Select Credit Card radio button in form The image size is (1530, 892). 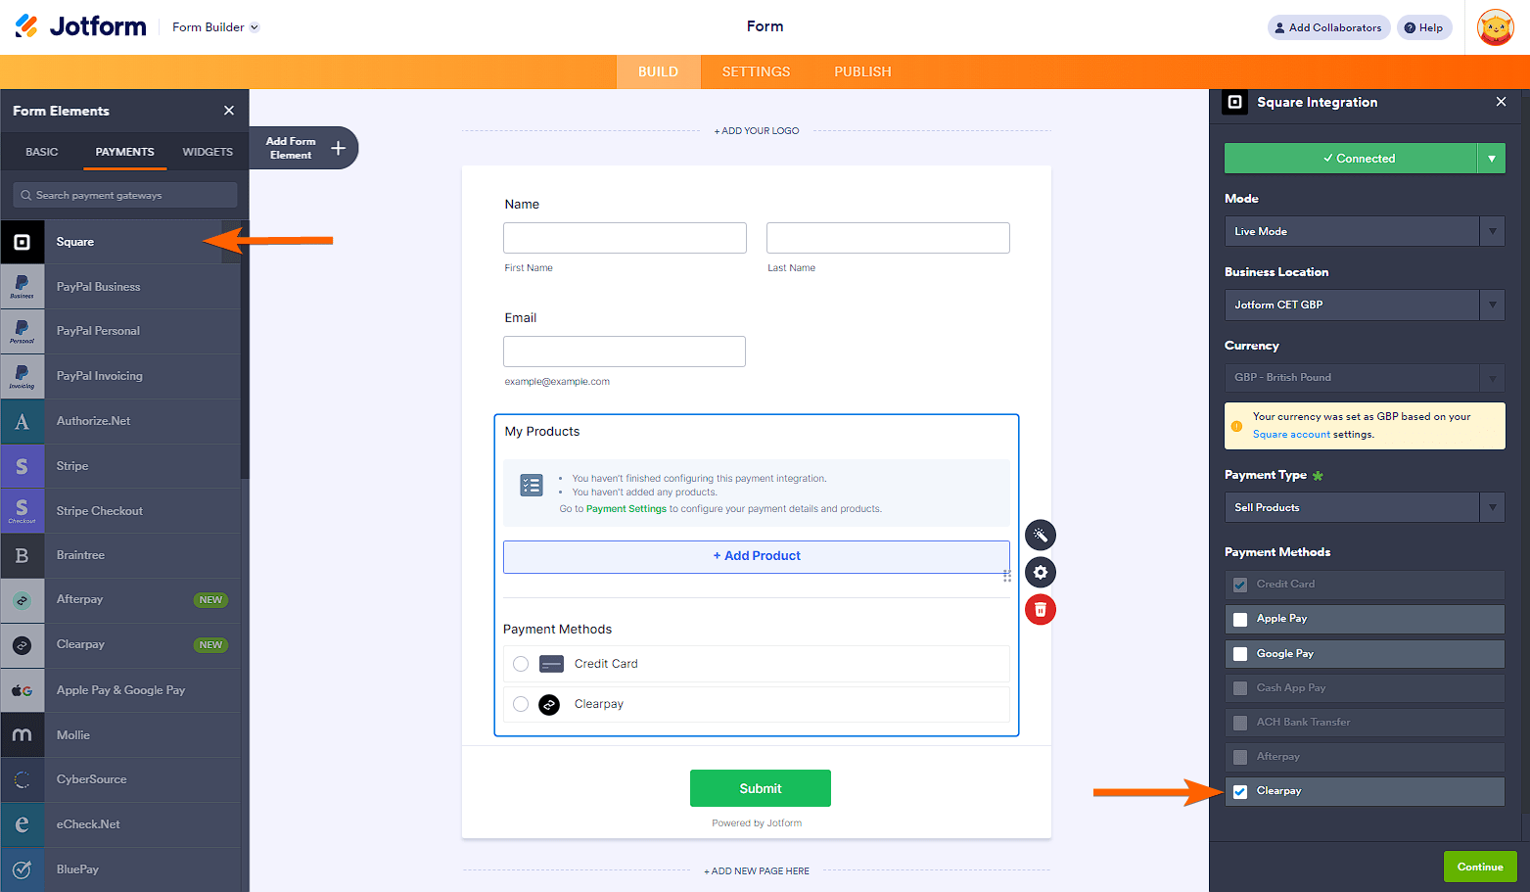pos(521,664)
